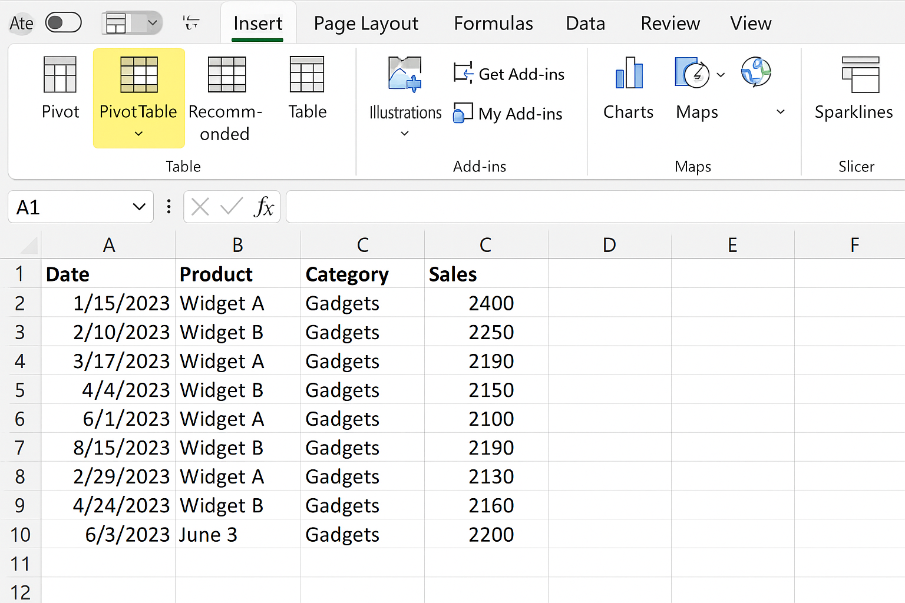Select row 10 header
Screen dimensions: 905x603
[20, 535]
